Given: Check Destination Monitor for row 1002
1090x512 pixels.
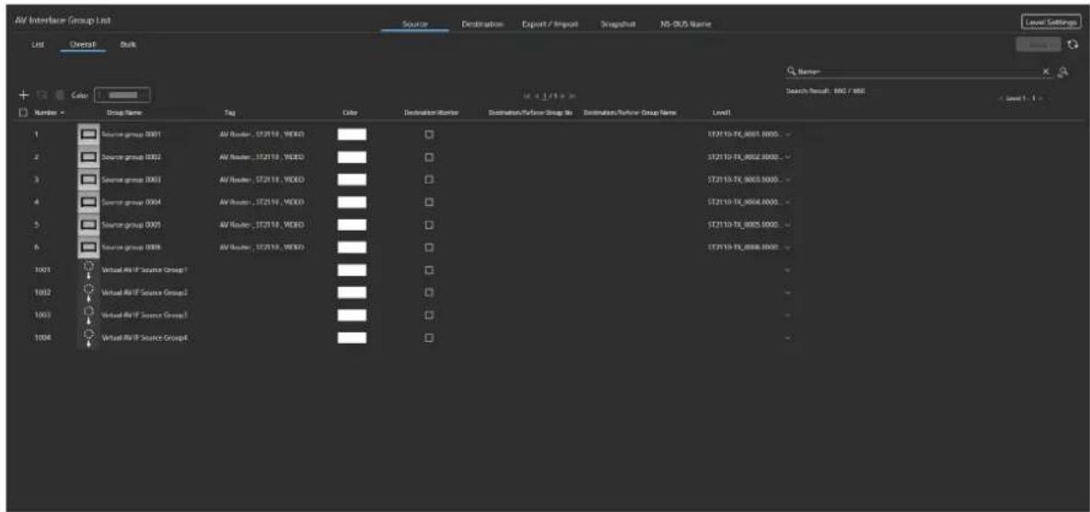Looking at the screenshot, I should [x=429, y=293].
